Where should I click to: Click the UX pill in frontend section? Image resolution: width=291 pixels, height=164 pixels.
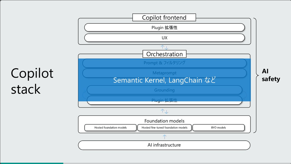tap(164, 38)
